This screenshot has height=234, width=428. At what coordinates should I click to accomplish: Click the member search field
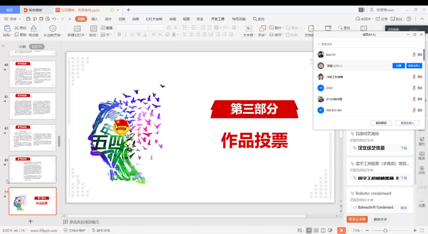[369, 44]
